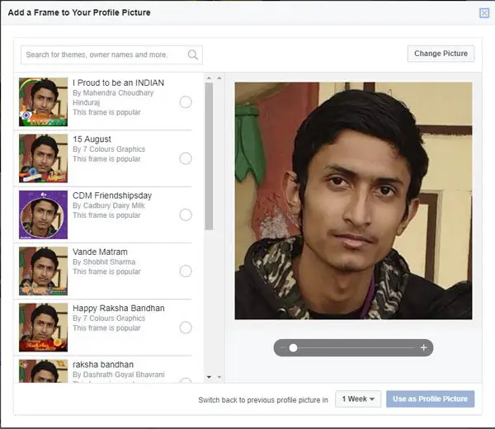Open the 1 Week duration dropdown
The width and height of the screenshot is (495, 429).
(x=358, y=399)
